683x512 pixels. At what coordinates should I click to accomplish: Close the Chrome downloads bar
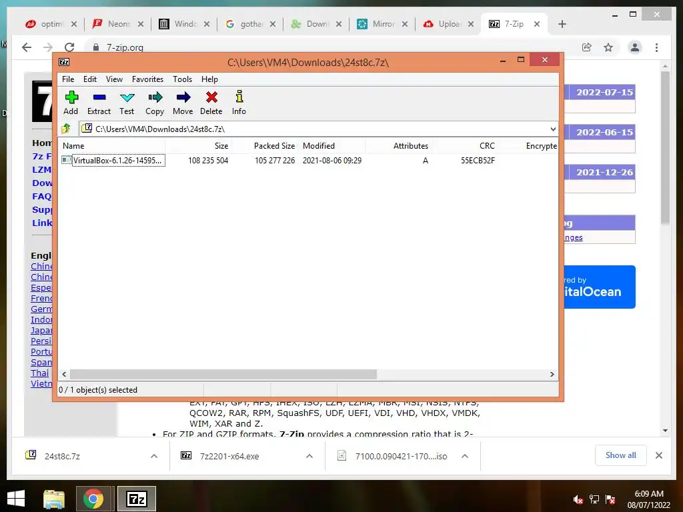tap(658, 455)
